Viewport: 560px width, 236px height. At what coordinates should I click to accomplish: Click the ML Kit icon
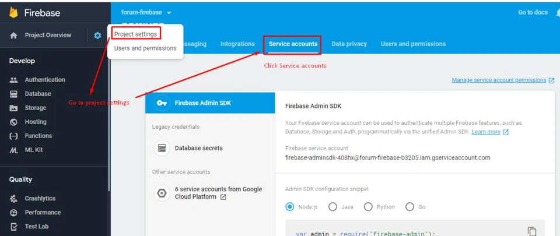point(13,150)
